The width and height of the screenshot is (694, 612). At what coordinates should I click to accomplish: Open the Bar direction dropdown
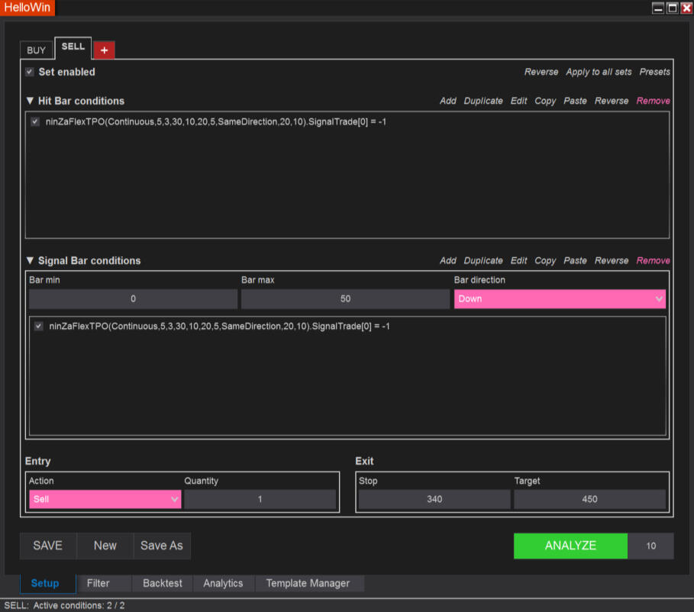point(560,299)
